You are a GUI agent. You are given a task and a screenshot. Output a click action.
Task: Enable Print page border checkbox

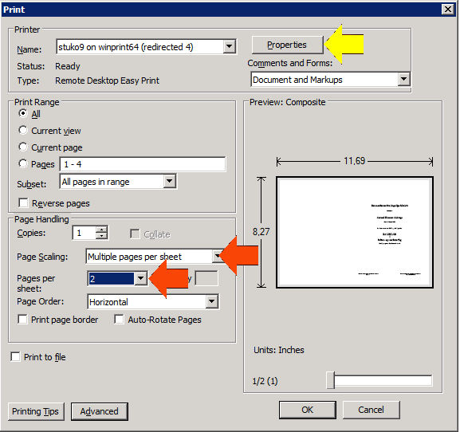[22, 319]
